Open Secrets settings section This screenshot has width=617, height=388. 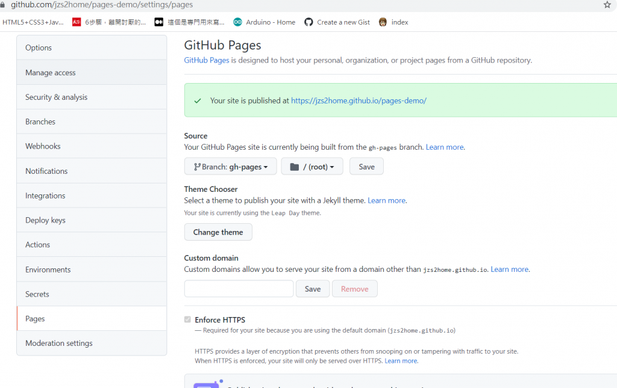click(x=92, y=294)
